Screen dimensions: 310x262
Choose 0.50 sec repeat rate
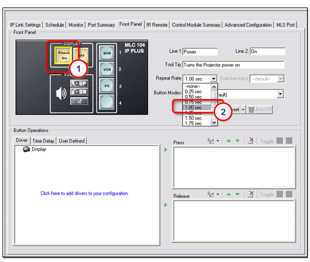[197, 97]
